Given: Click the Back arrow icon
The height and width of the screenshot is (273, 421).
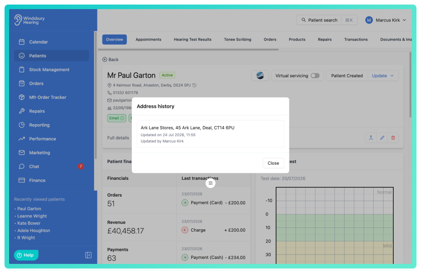Looking at the screenshot, I should pyautogui.click(x=105, y=60).
